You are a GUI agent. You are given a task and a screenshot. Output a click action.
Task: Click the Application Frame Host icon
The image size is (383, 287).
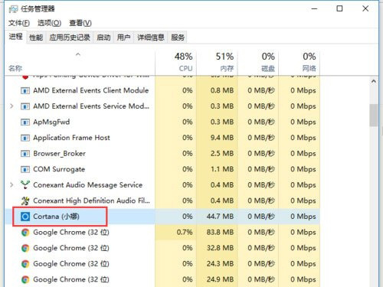[x=25, y=138]
